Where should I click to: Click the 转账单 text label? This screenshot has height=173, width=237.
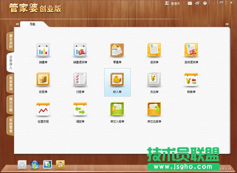[191, 92]
